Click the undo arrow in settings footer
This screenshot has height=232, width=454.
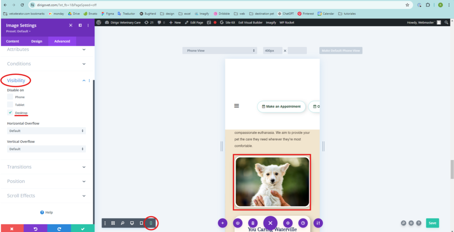pyautogui.click(x=35, y=228)
